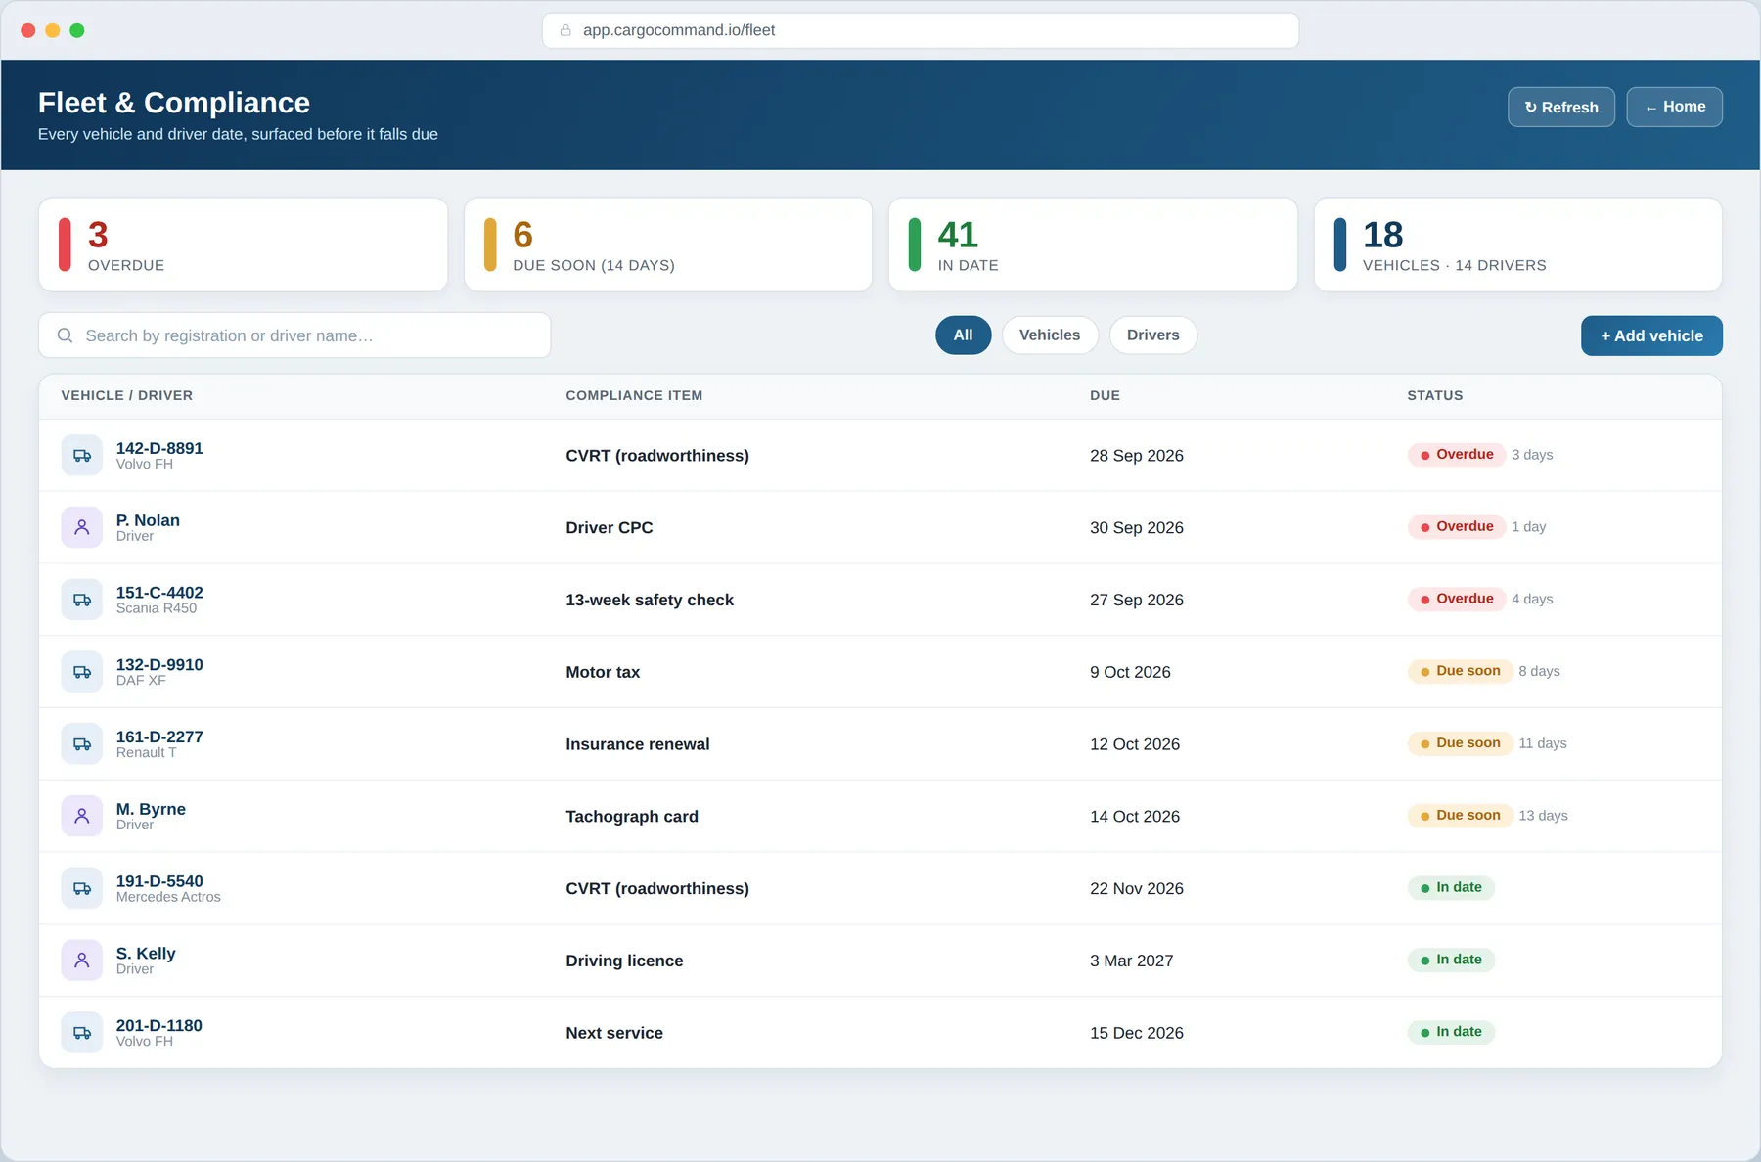The height and width of the screenshot is (1162, 1761).
Task: Open the Vehicles and Drivers count card
Action: click(1518, 245)
